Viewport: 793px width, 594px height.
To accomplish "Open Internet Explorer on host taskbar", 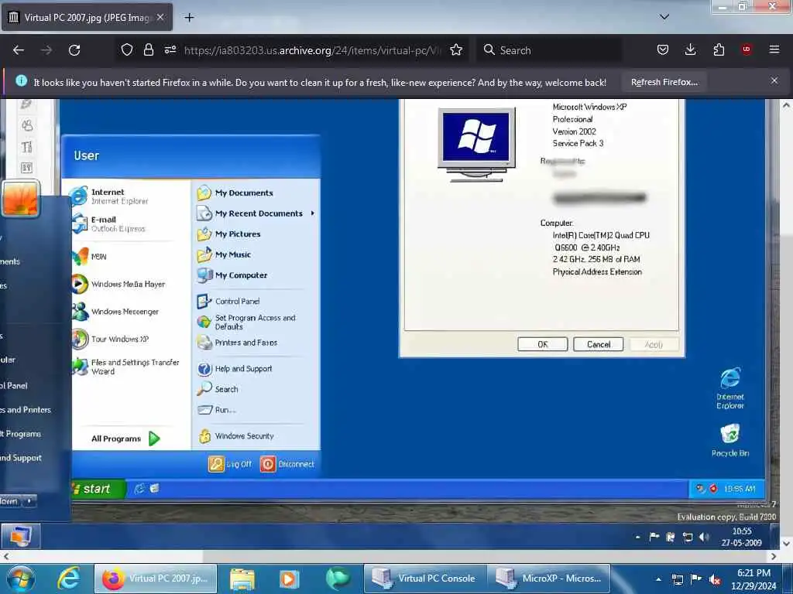I will click(68, 579).
